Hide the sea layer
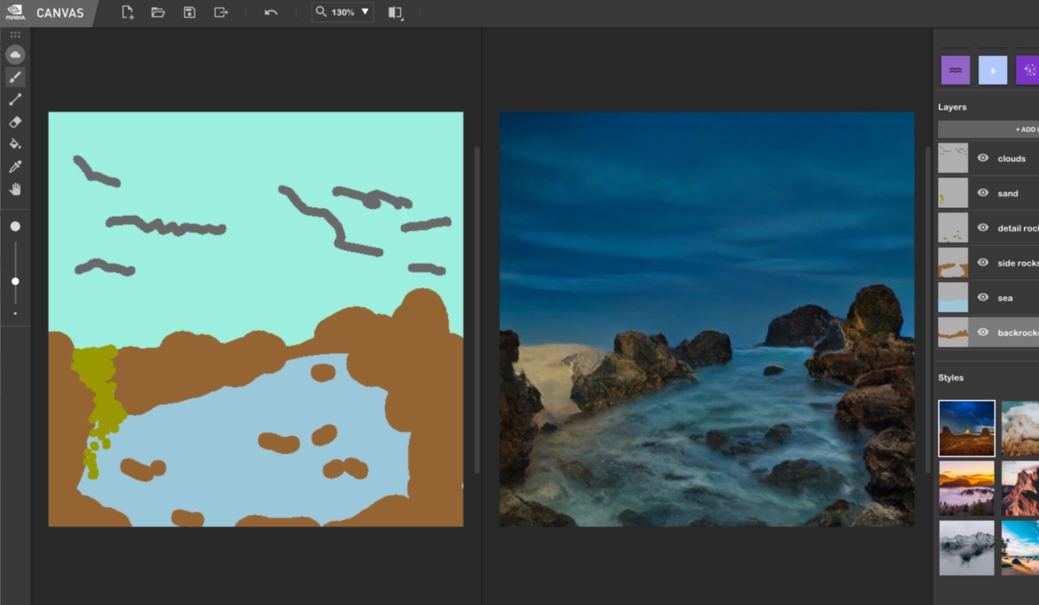This screenshot has height=605, width=1039. [982, 298]
